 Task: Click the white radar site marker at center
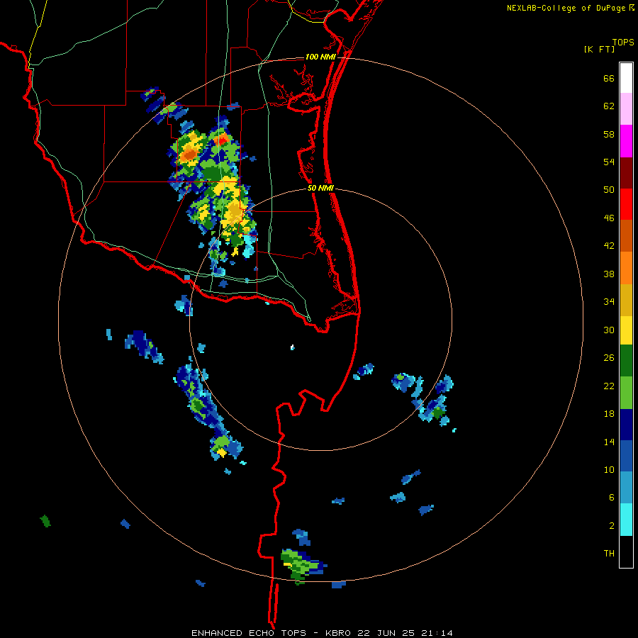click(x=292, y=347)
